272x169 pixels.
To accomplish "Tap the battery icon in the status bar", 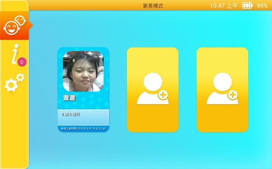I will pyautogui.click(x=247, y=6).
